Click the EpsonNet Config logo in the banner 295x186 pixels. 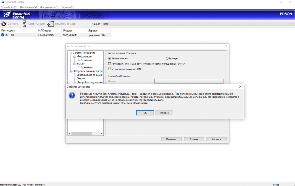coord(17,15)
